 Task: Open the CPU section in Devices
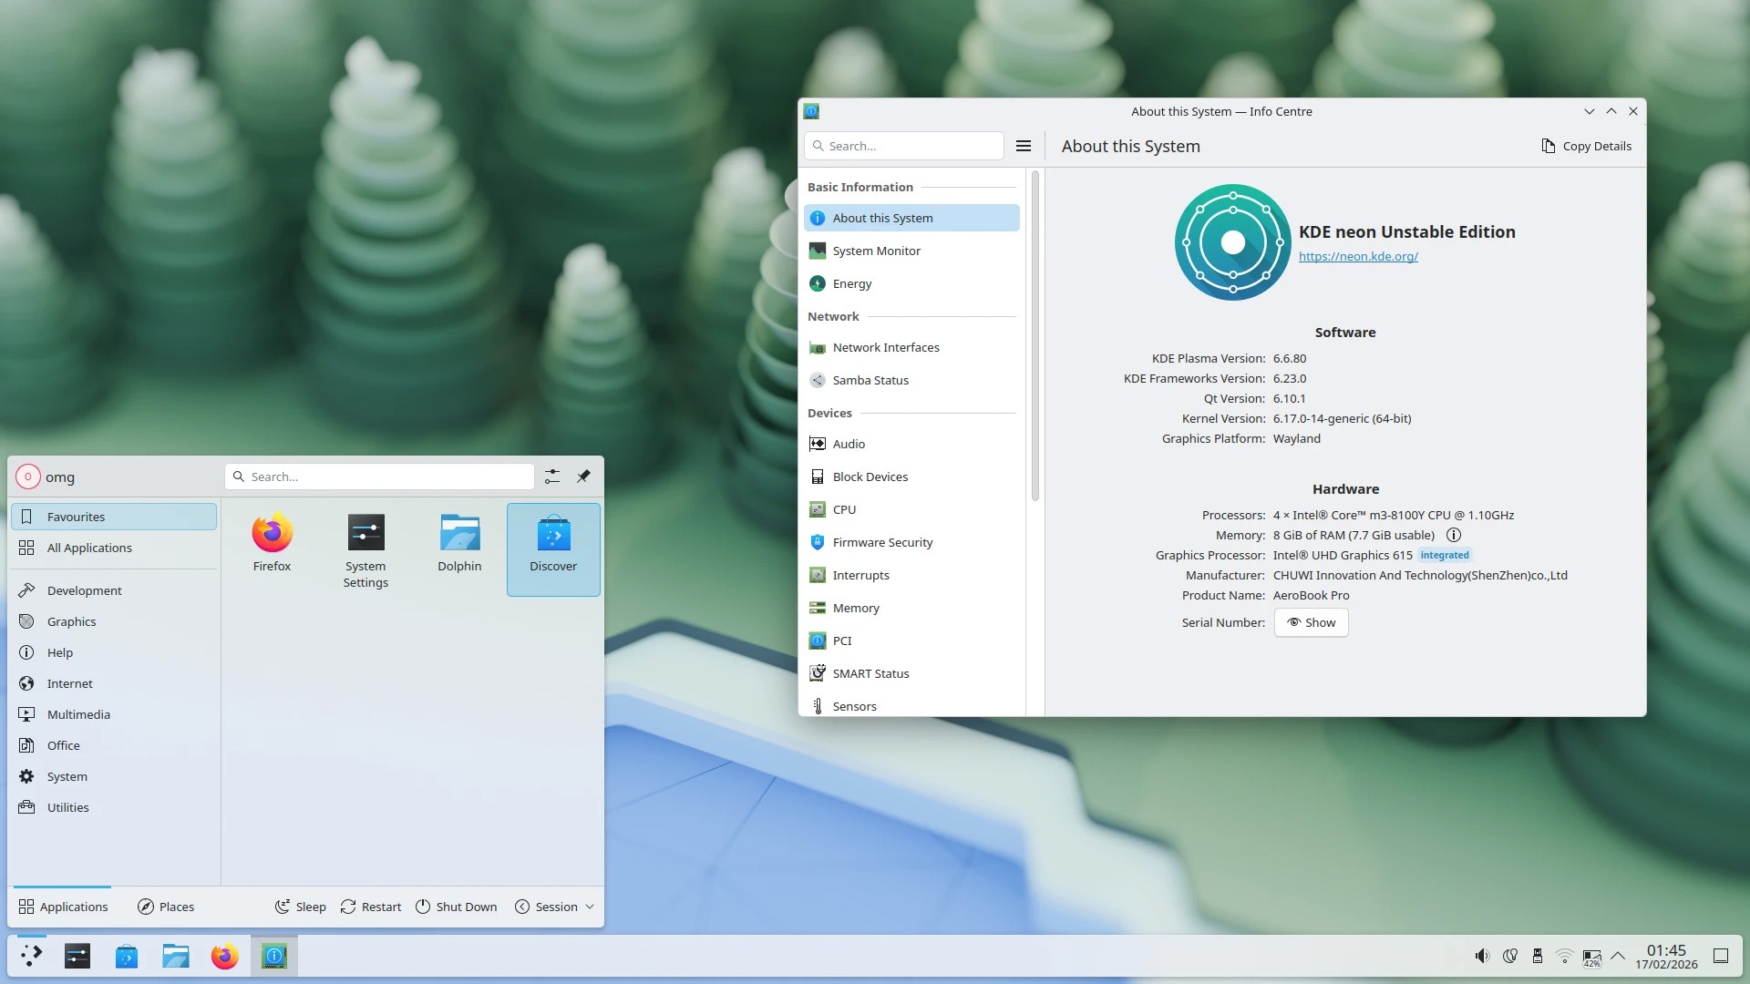point(842,509)
